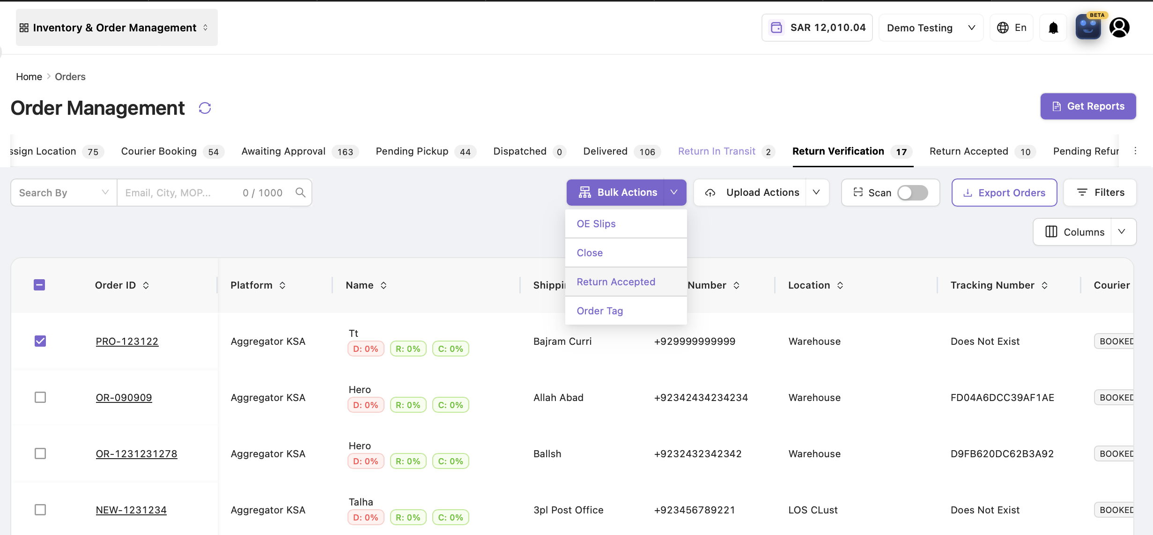Click the wallet balance SAR 12,010.04
1153x535 pixels.
(817, 28)
